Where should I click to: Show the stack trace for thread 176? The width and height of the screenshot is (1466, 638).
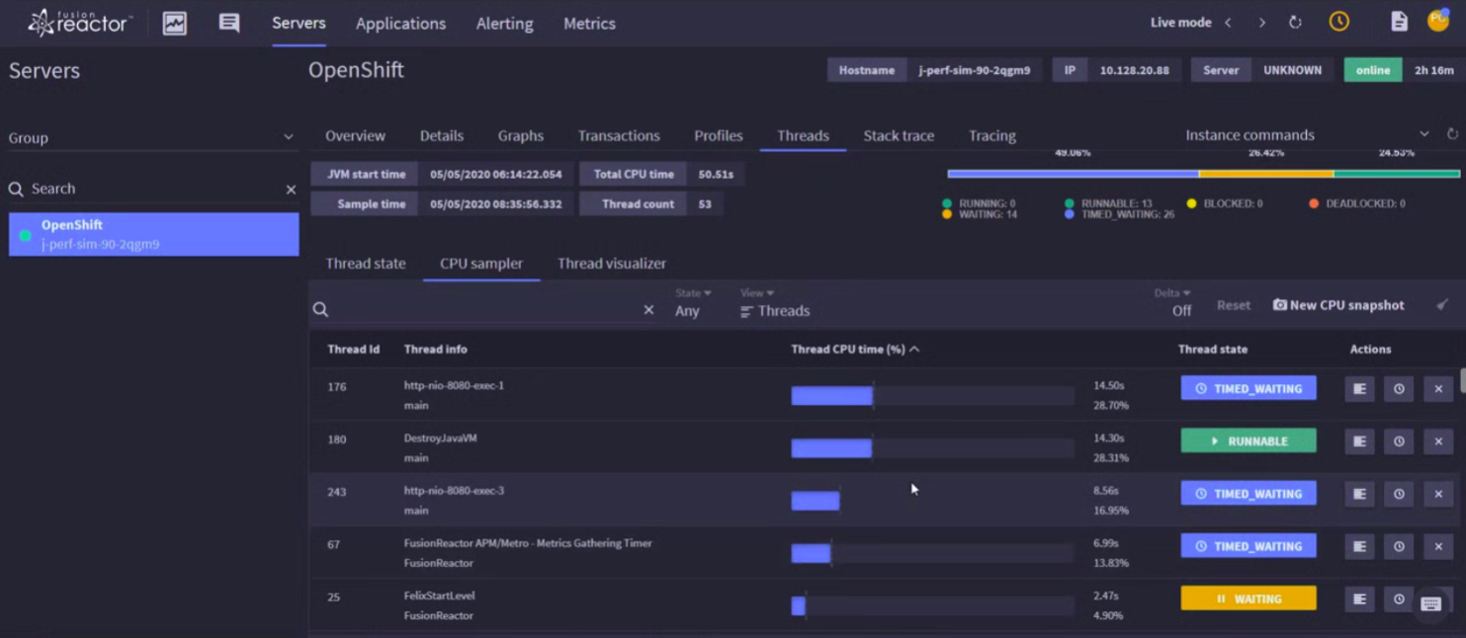click(x=1359, y=389)
